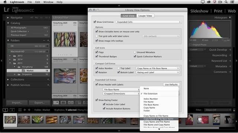Expand the Collections panel
Viewport: 238px width, 133px height.
point(8,79)
